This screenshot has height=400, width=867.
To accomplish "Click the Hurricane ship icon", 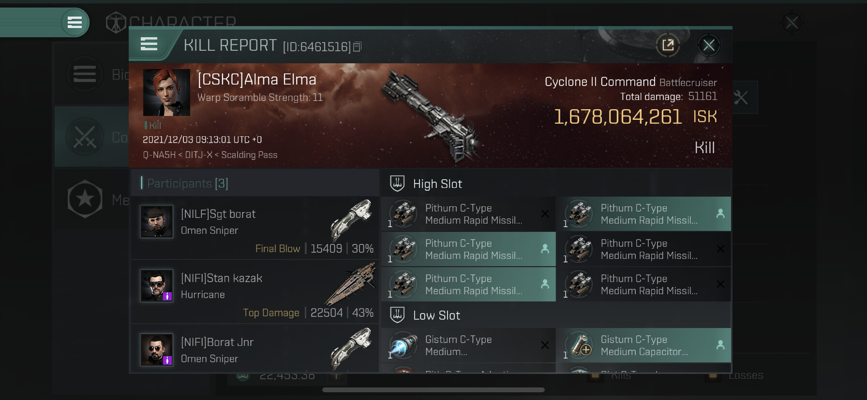I will pos(351,284).
